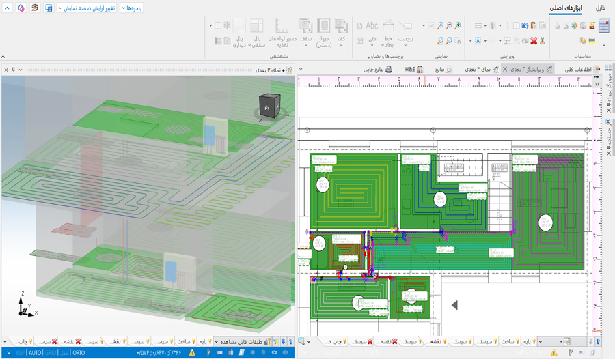Viewport: 615px width, 359px height.
Task: Click the calculator icon in the calculations group
Action: (x=603, y=26)
